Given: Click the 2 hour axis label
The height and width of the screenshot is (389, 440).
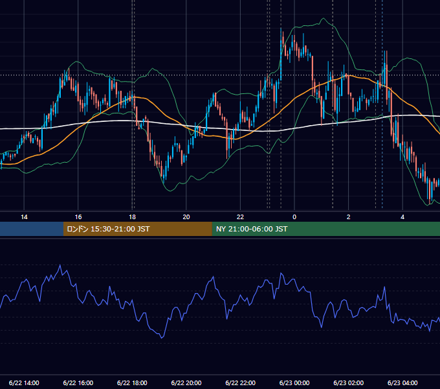Looking at the screenshot, I should coord(349,217).
